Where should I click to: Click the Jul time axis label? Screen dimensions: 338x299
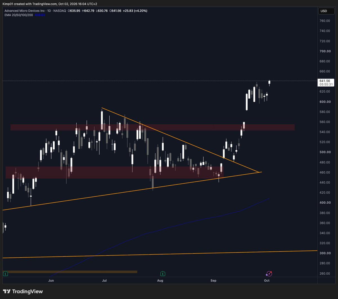coord(104,280)
